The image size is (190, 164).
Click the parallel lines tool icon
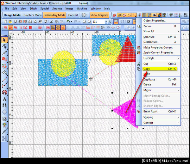4,131
